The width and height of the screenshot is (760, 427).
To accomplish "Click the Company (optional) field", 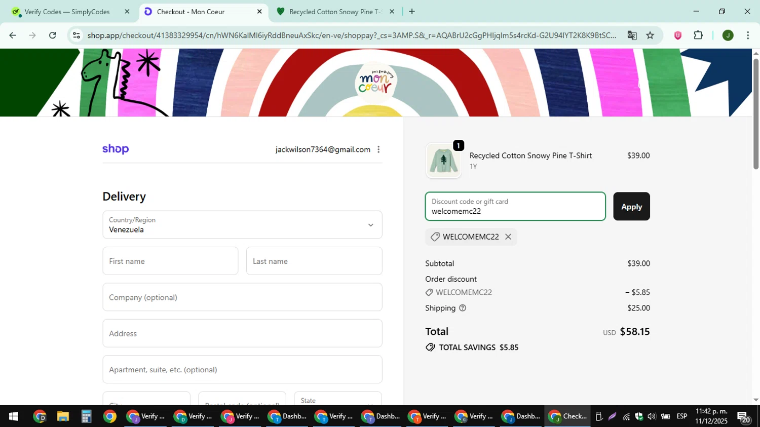I will point(242,297).
